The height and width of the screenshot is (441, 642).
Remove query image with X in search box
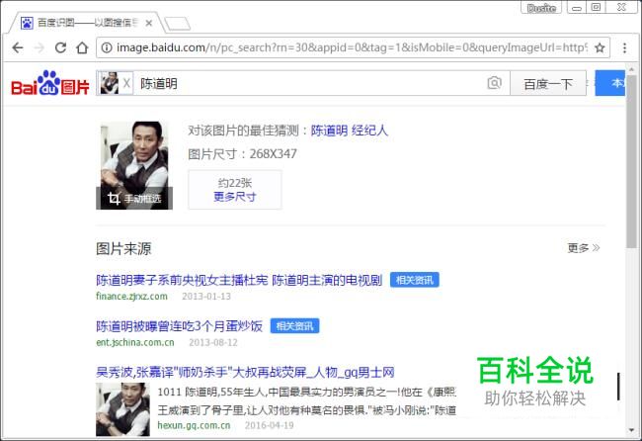click(x=126, y=84)
